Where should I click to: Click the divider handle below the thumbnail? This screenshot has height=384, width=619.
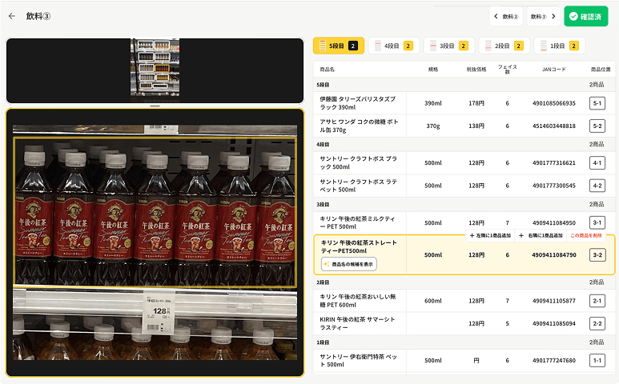pos(155,106)
